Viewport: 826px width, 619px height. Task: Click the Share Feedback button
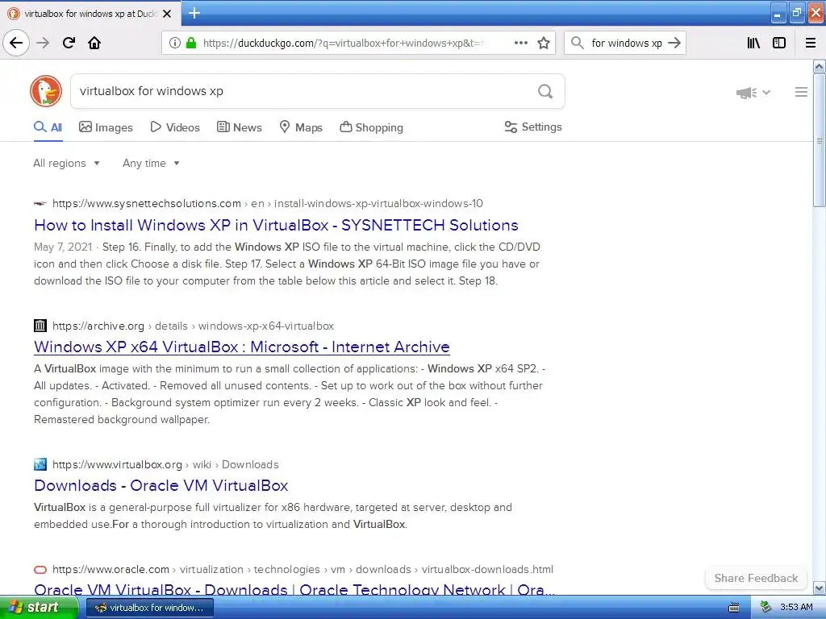[x=756, y=578]
